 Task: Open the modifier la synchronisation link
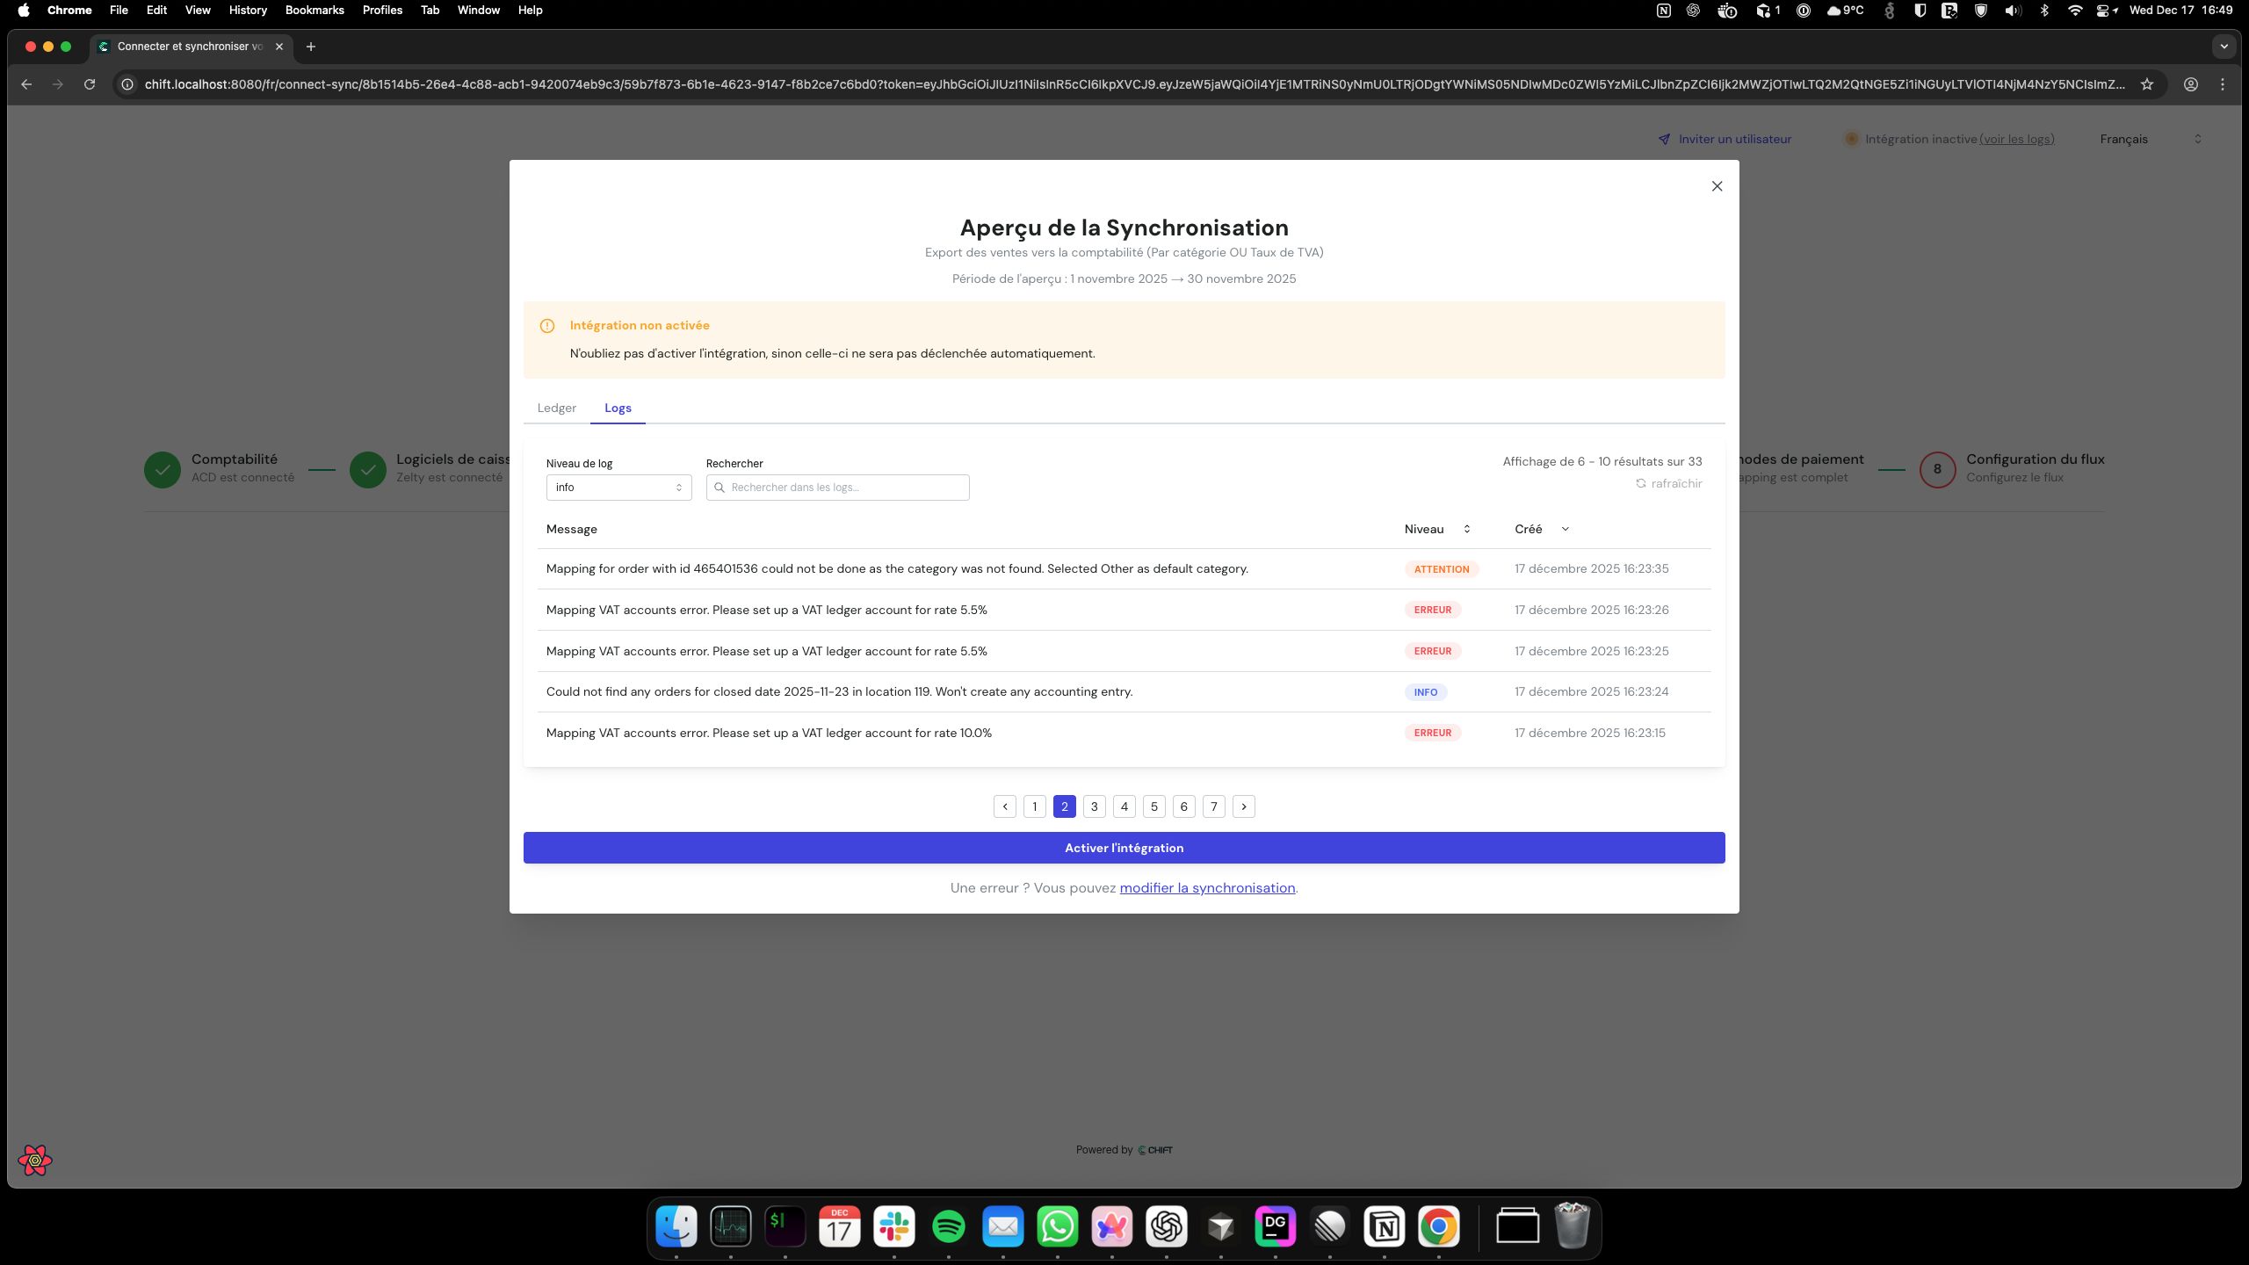(1207, 887)
